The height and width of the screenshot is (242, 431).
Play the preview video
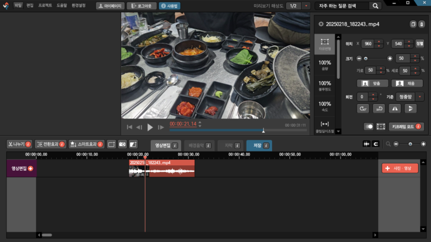(x=150, y=127)
